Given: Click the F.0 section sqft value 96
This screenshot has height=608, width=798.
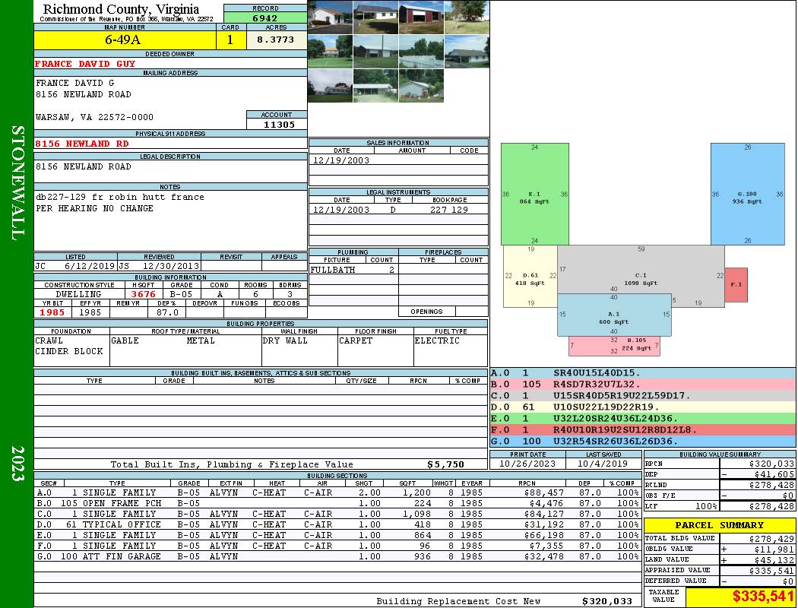Looking at the screenshot, I should (425, 546).
